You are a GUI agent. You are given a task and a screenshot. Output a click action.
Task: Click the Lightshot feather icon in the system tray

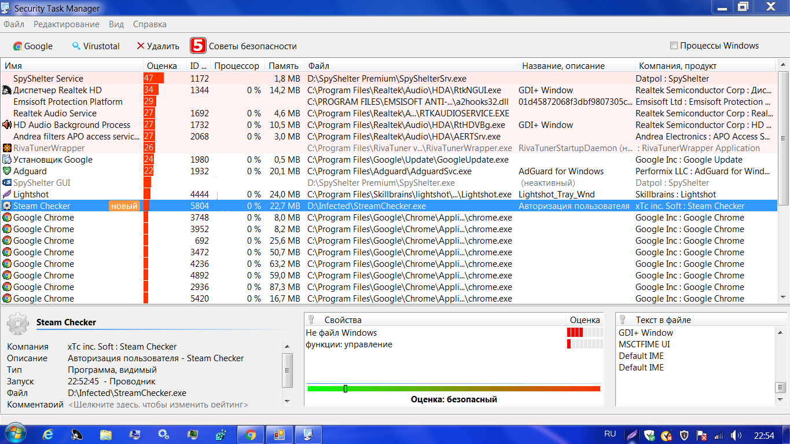633,435
